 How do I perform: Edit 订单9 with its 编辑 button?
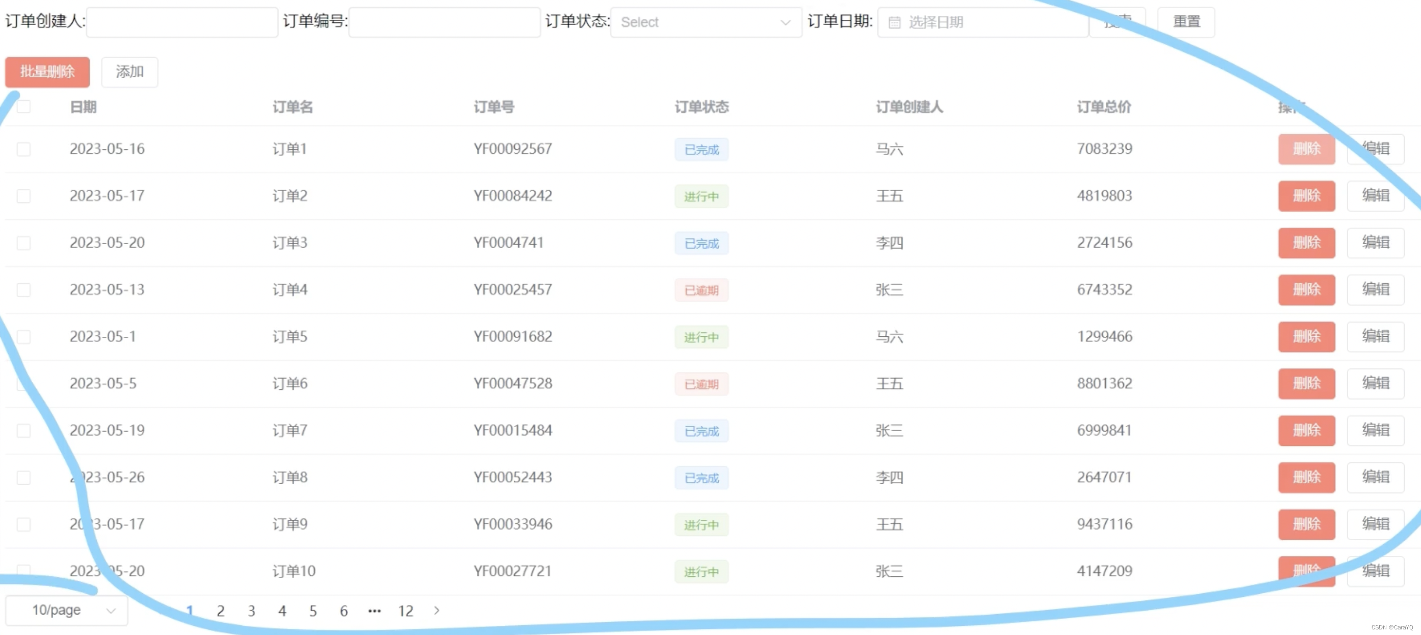[x=1375, y=524]
